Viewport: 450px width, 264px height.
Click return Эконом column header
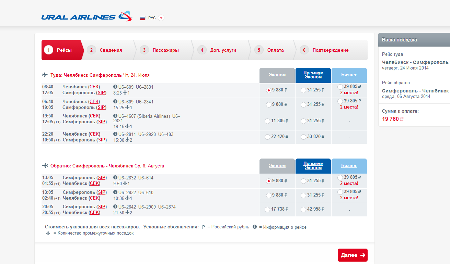pos(277,166)
